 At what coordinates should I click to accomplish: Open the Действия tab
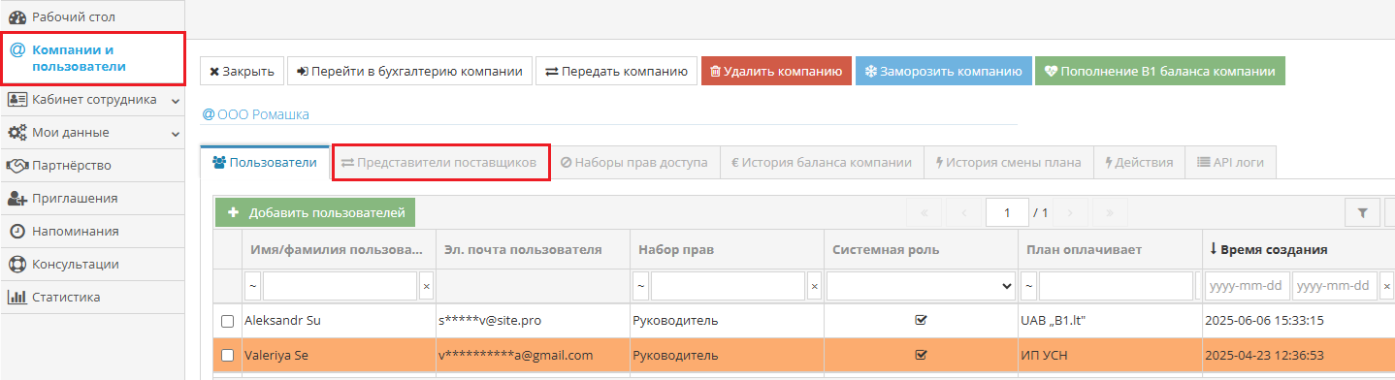click(1139, 163)
